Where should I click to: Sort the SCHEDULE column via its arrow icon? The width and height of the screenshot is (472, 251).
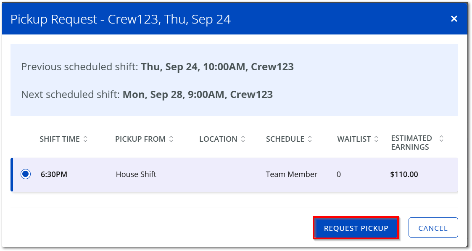[310, 139]
